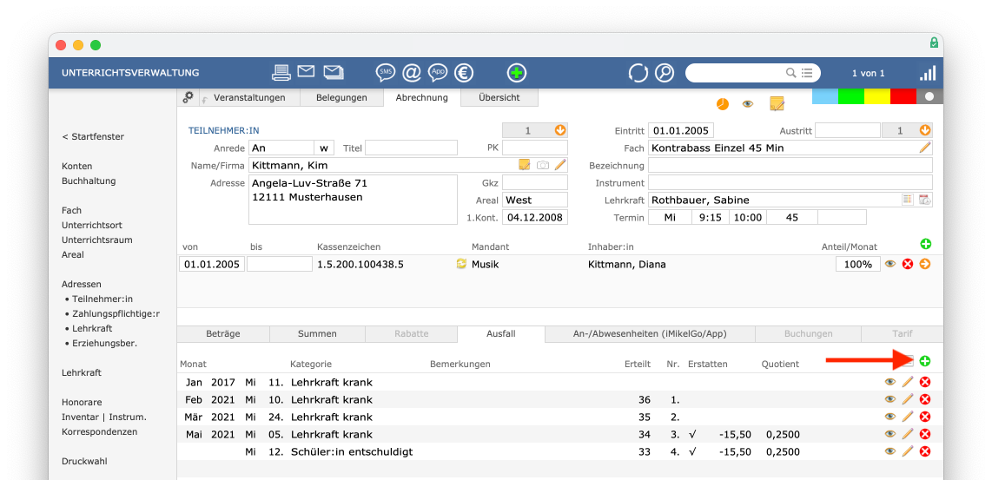992x480 pixels.
Task: Click the magnifier search icon in toolbar
Action: coord(665,73)
